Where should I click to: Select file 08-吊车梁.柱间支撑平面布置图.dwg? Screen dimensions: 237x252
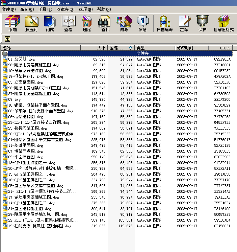click(41, 111)
